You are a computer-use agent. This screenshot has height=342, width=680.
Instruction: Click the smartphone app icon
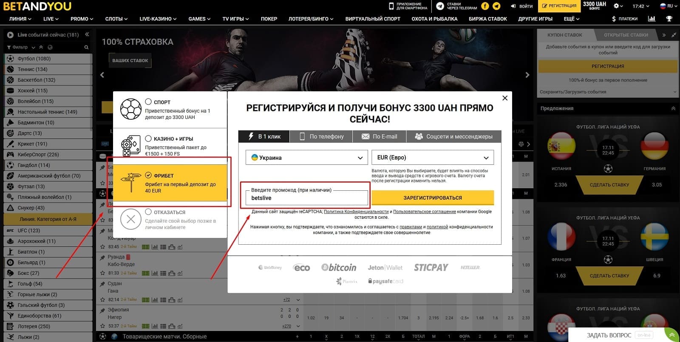(391, 6)
